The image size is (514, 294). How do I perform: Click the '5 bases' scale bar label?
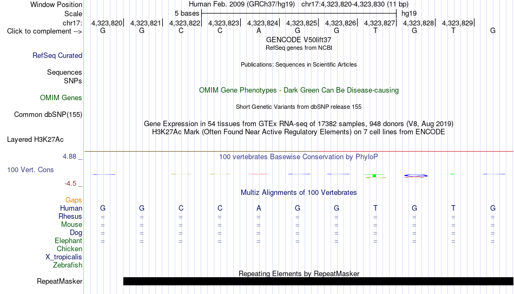tap(187, 14)
